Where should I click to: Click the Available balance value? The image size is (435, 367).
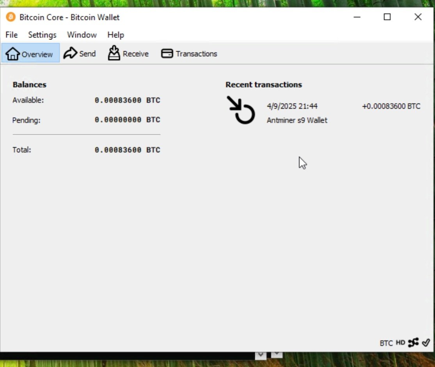point(128,100)
